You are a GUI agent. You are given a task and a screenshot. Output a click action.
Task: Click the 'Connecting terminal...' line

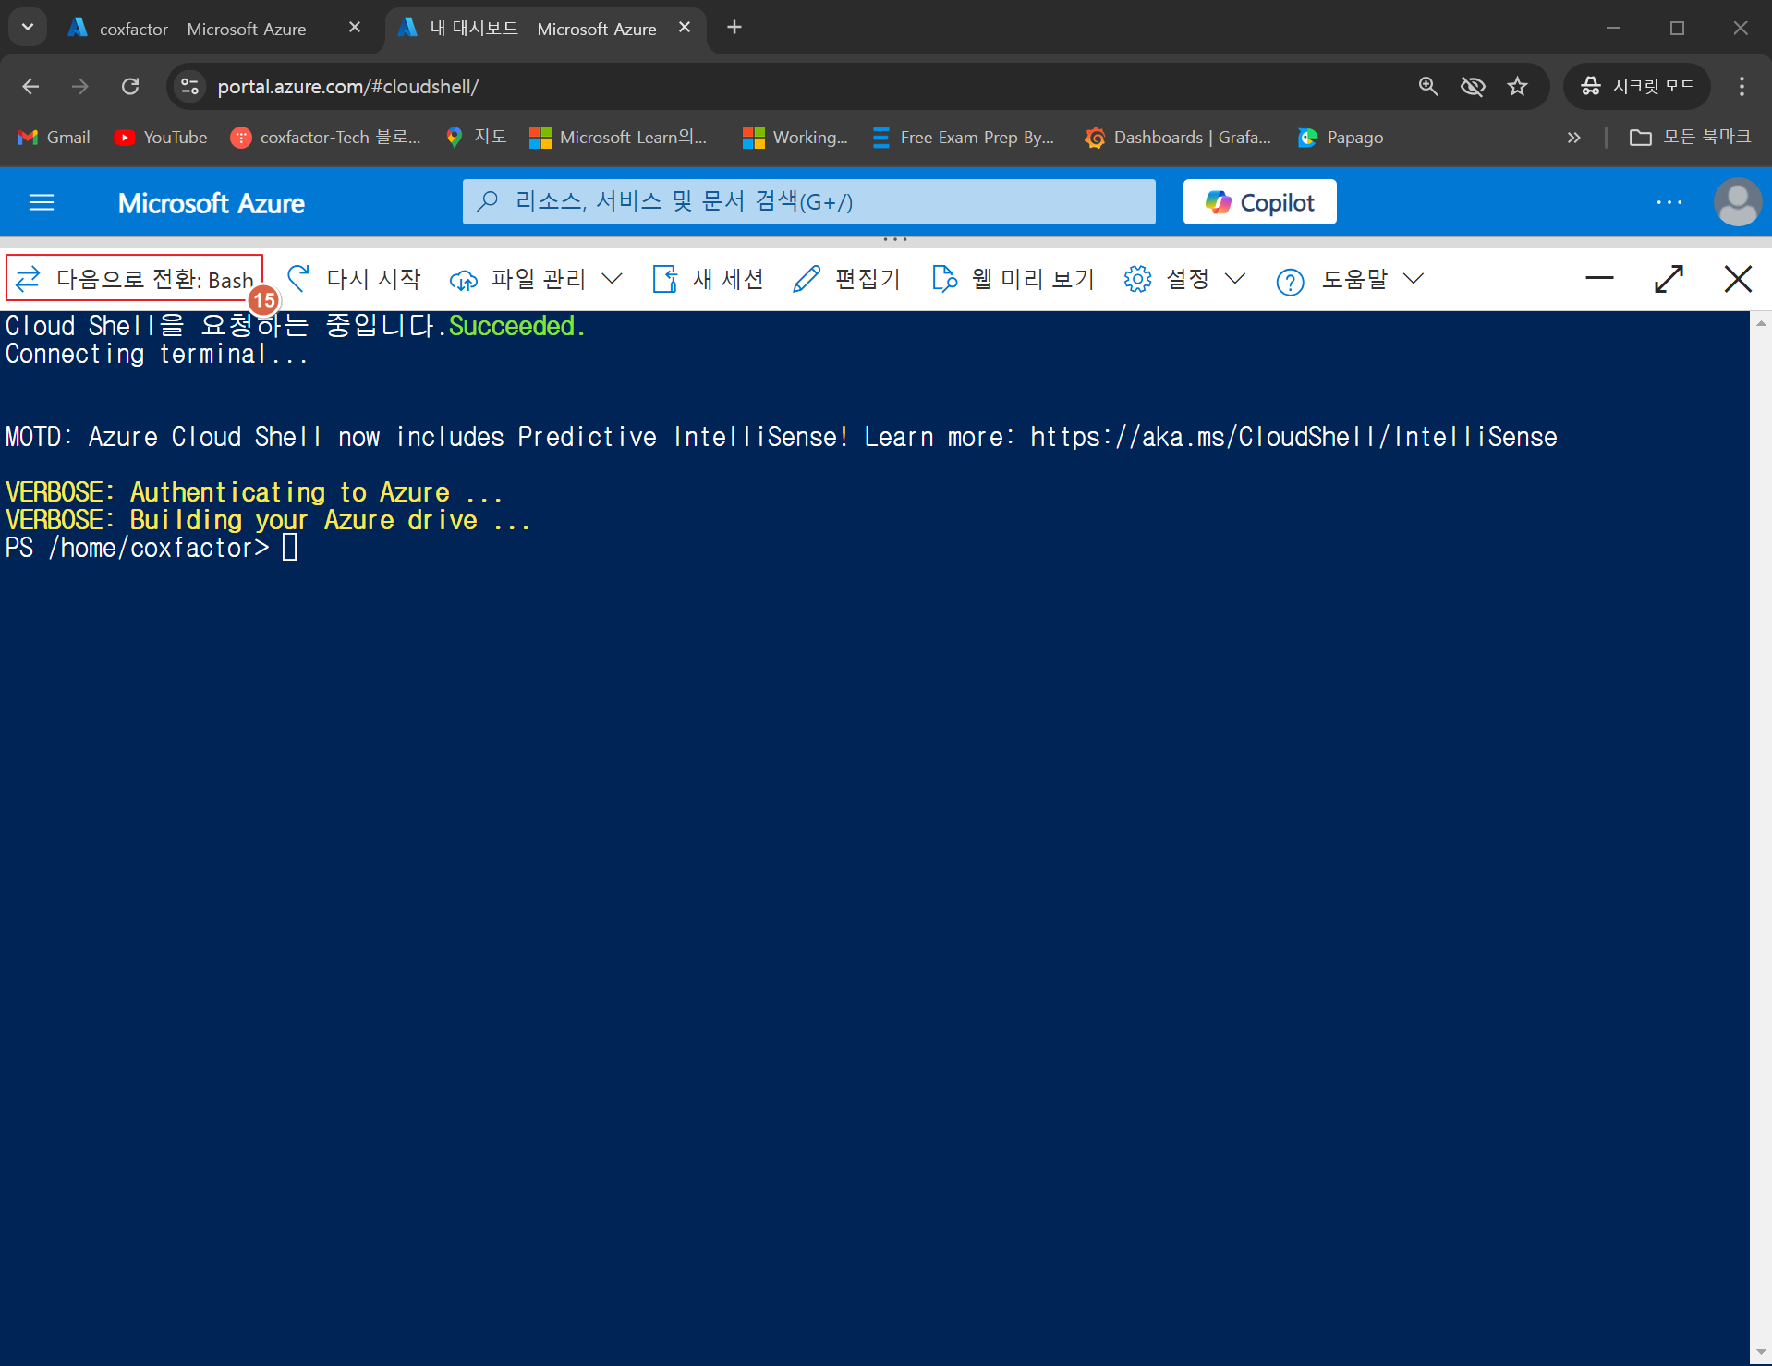157,354
